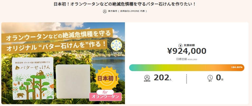Open the author link 緒方葉月 (合同会社LIMONE 代表)
The width and height of the screenshot is (252, 106).
pos(127,11)
